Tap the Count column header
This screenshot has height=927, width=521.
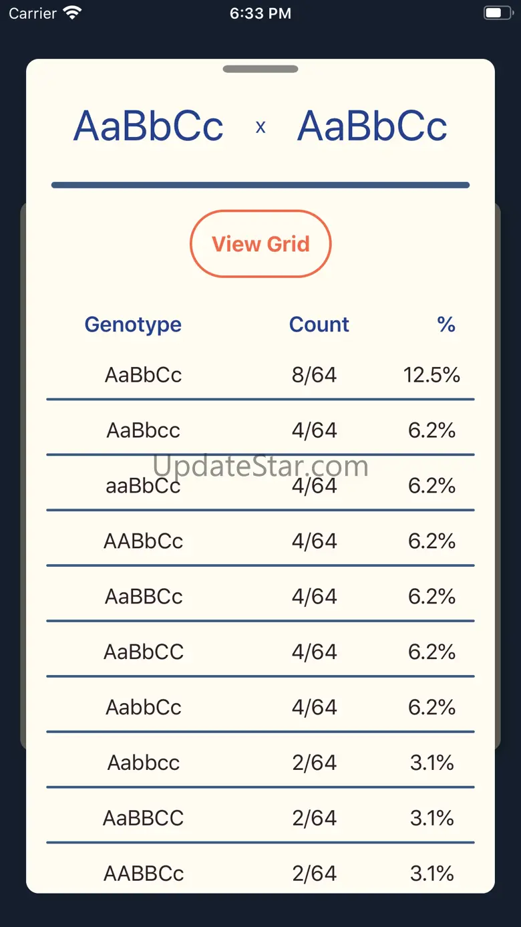(x=319, y=324)
